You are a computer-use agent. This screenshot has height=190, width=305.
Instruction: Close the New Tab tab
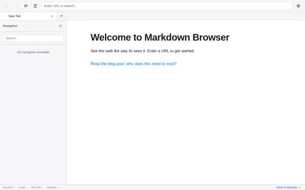point(52,16)
